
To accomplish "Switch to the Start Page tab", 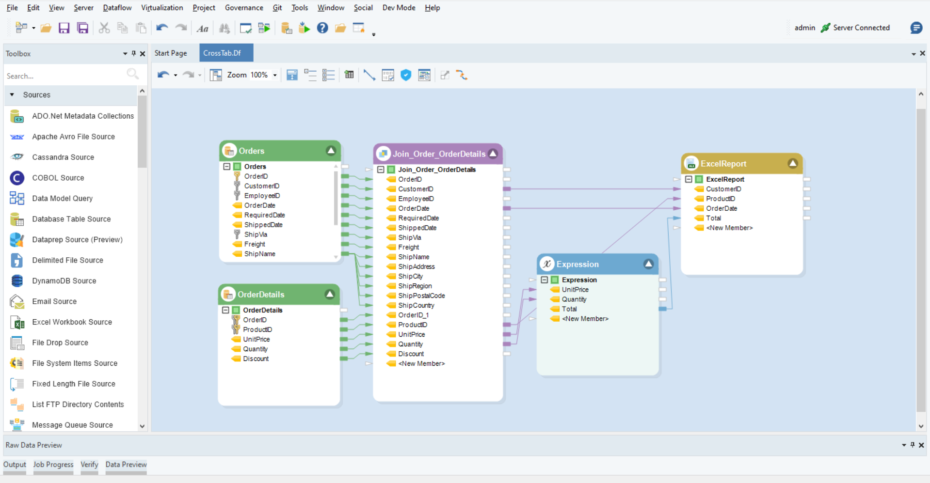I will (171, 53).
